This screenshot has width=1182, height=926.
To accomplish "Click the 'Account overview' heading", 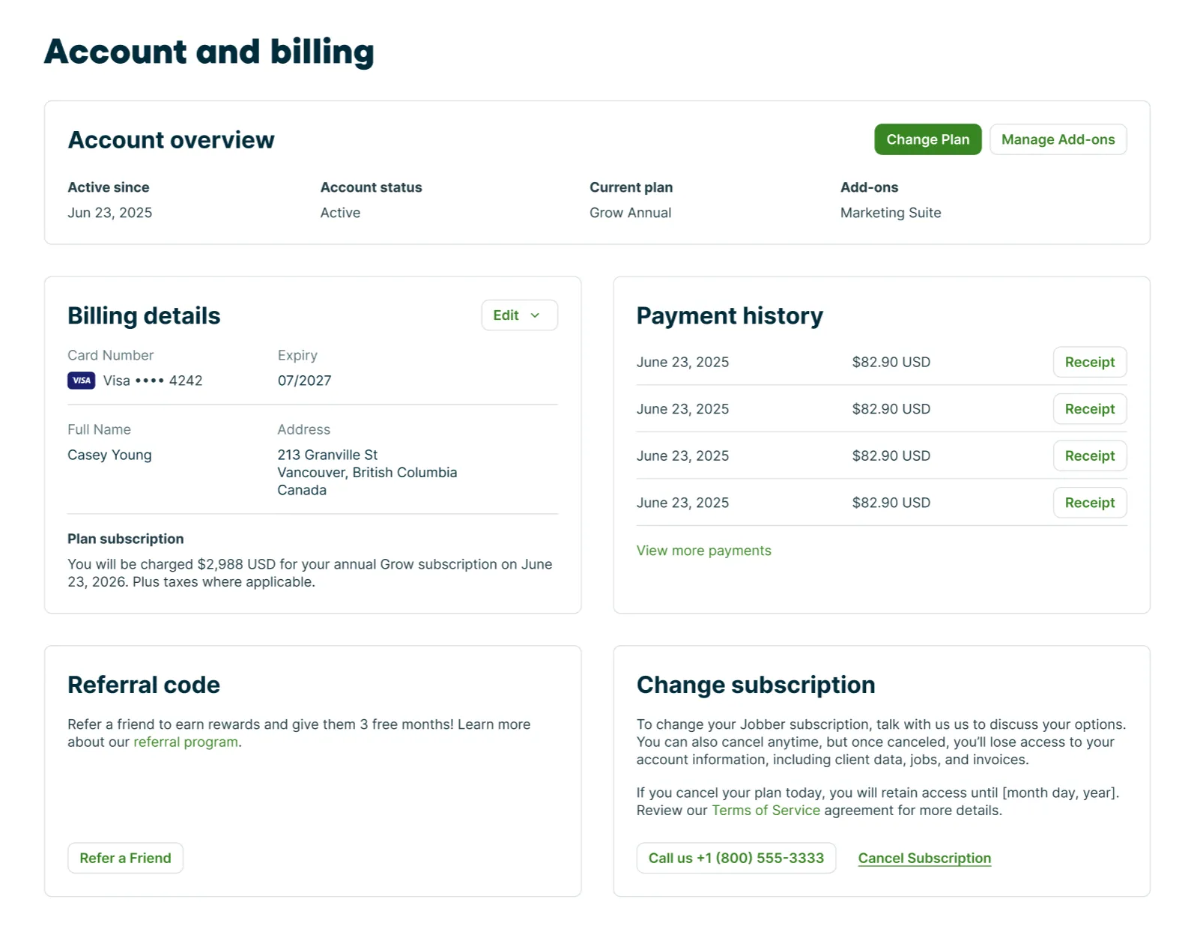I will click(x=171, y=140).
